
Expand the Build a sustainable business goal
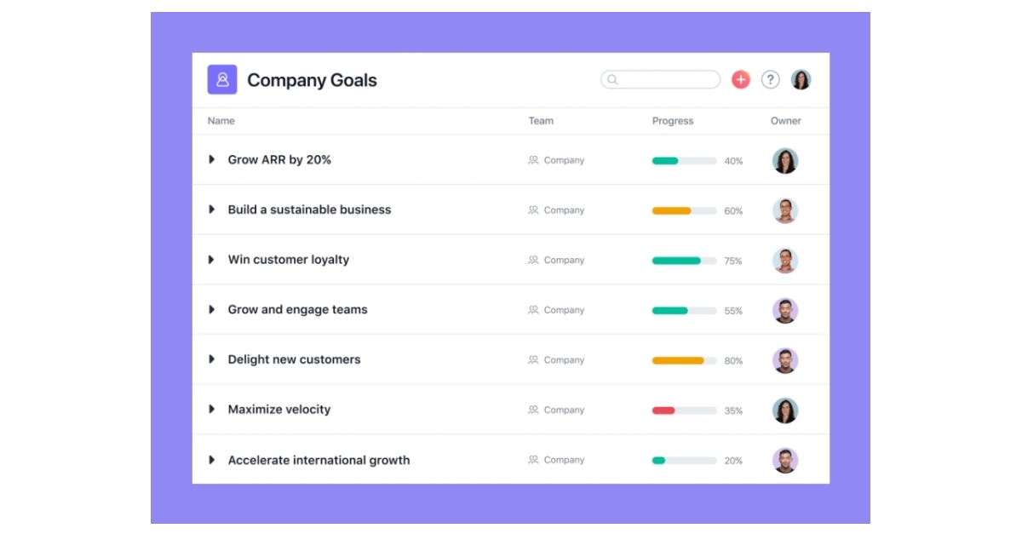click(212, 210)
